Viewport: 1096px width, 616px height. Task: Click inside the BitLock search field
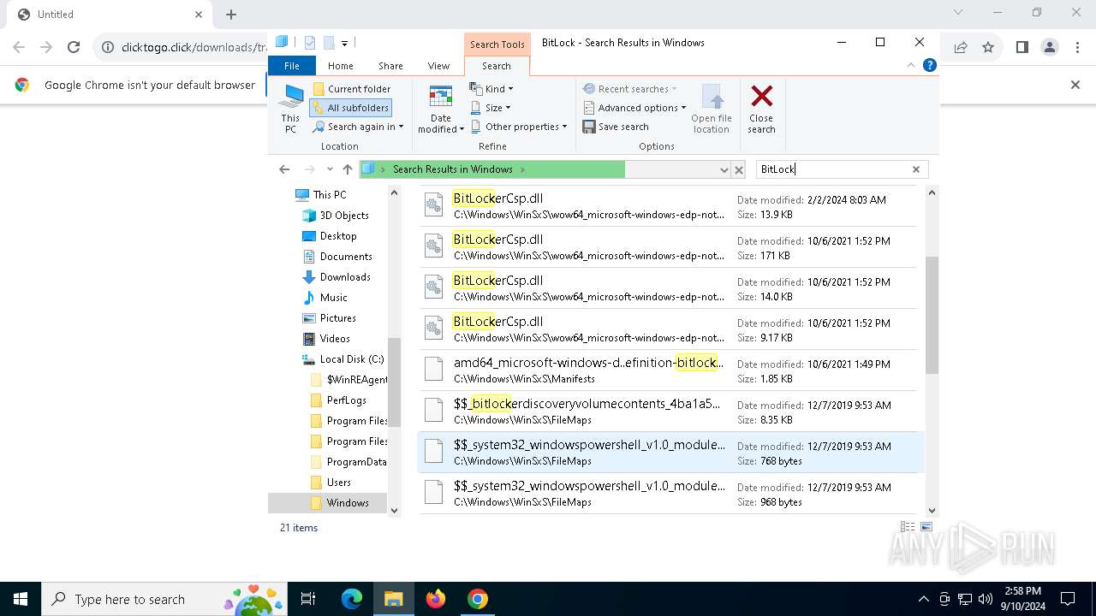point(832,169)
